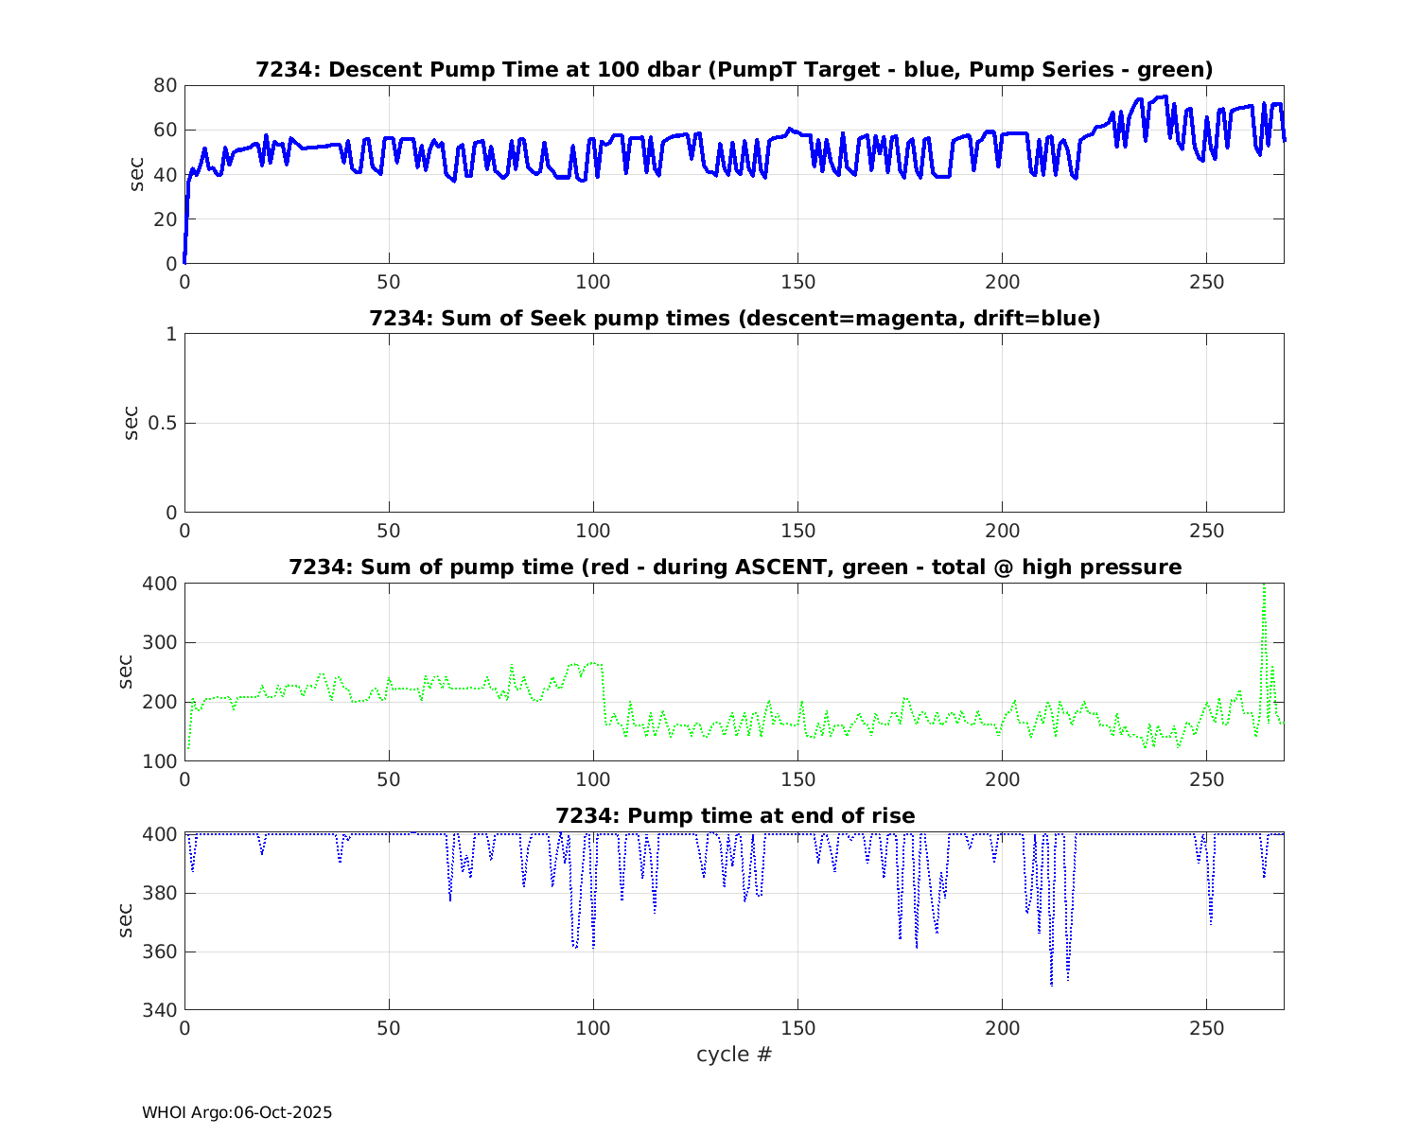
Task: Click the tall green spike near cycle 265
Action: point(1265,605)
